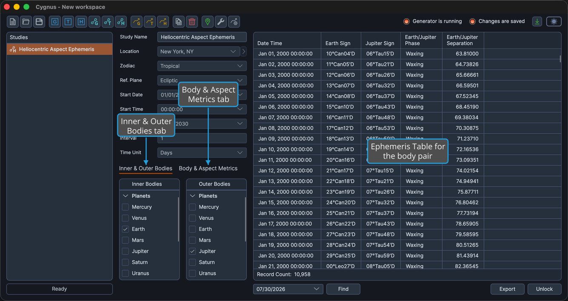Viewport: 568px width, 301px height.
Task: Click the Find button
Action: click(x=343, y=289)
